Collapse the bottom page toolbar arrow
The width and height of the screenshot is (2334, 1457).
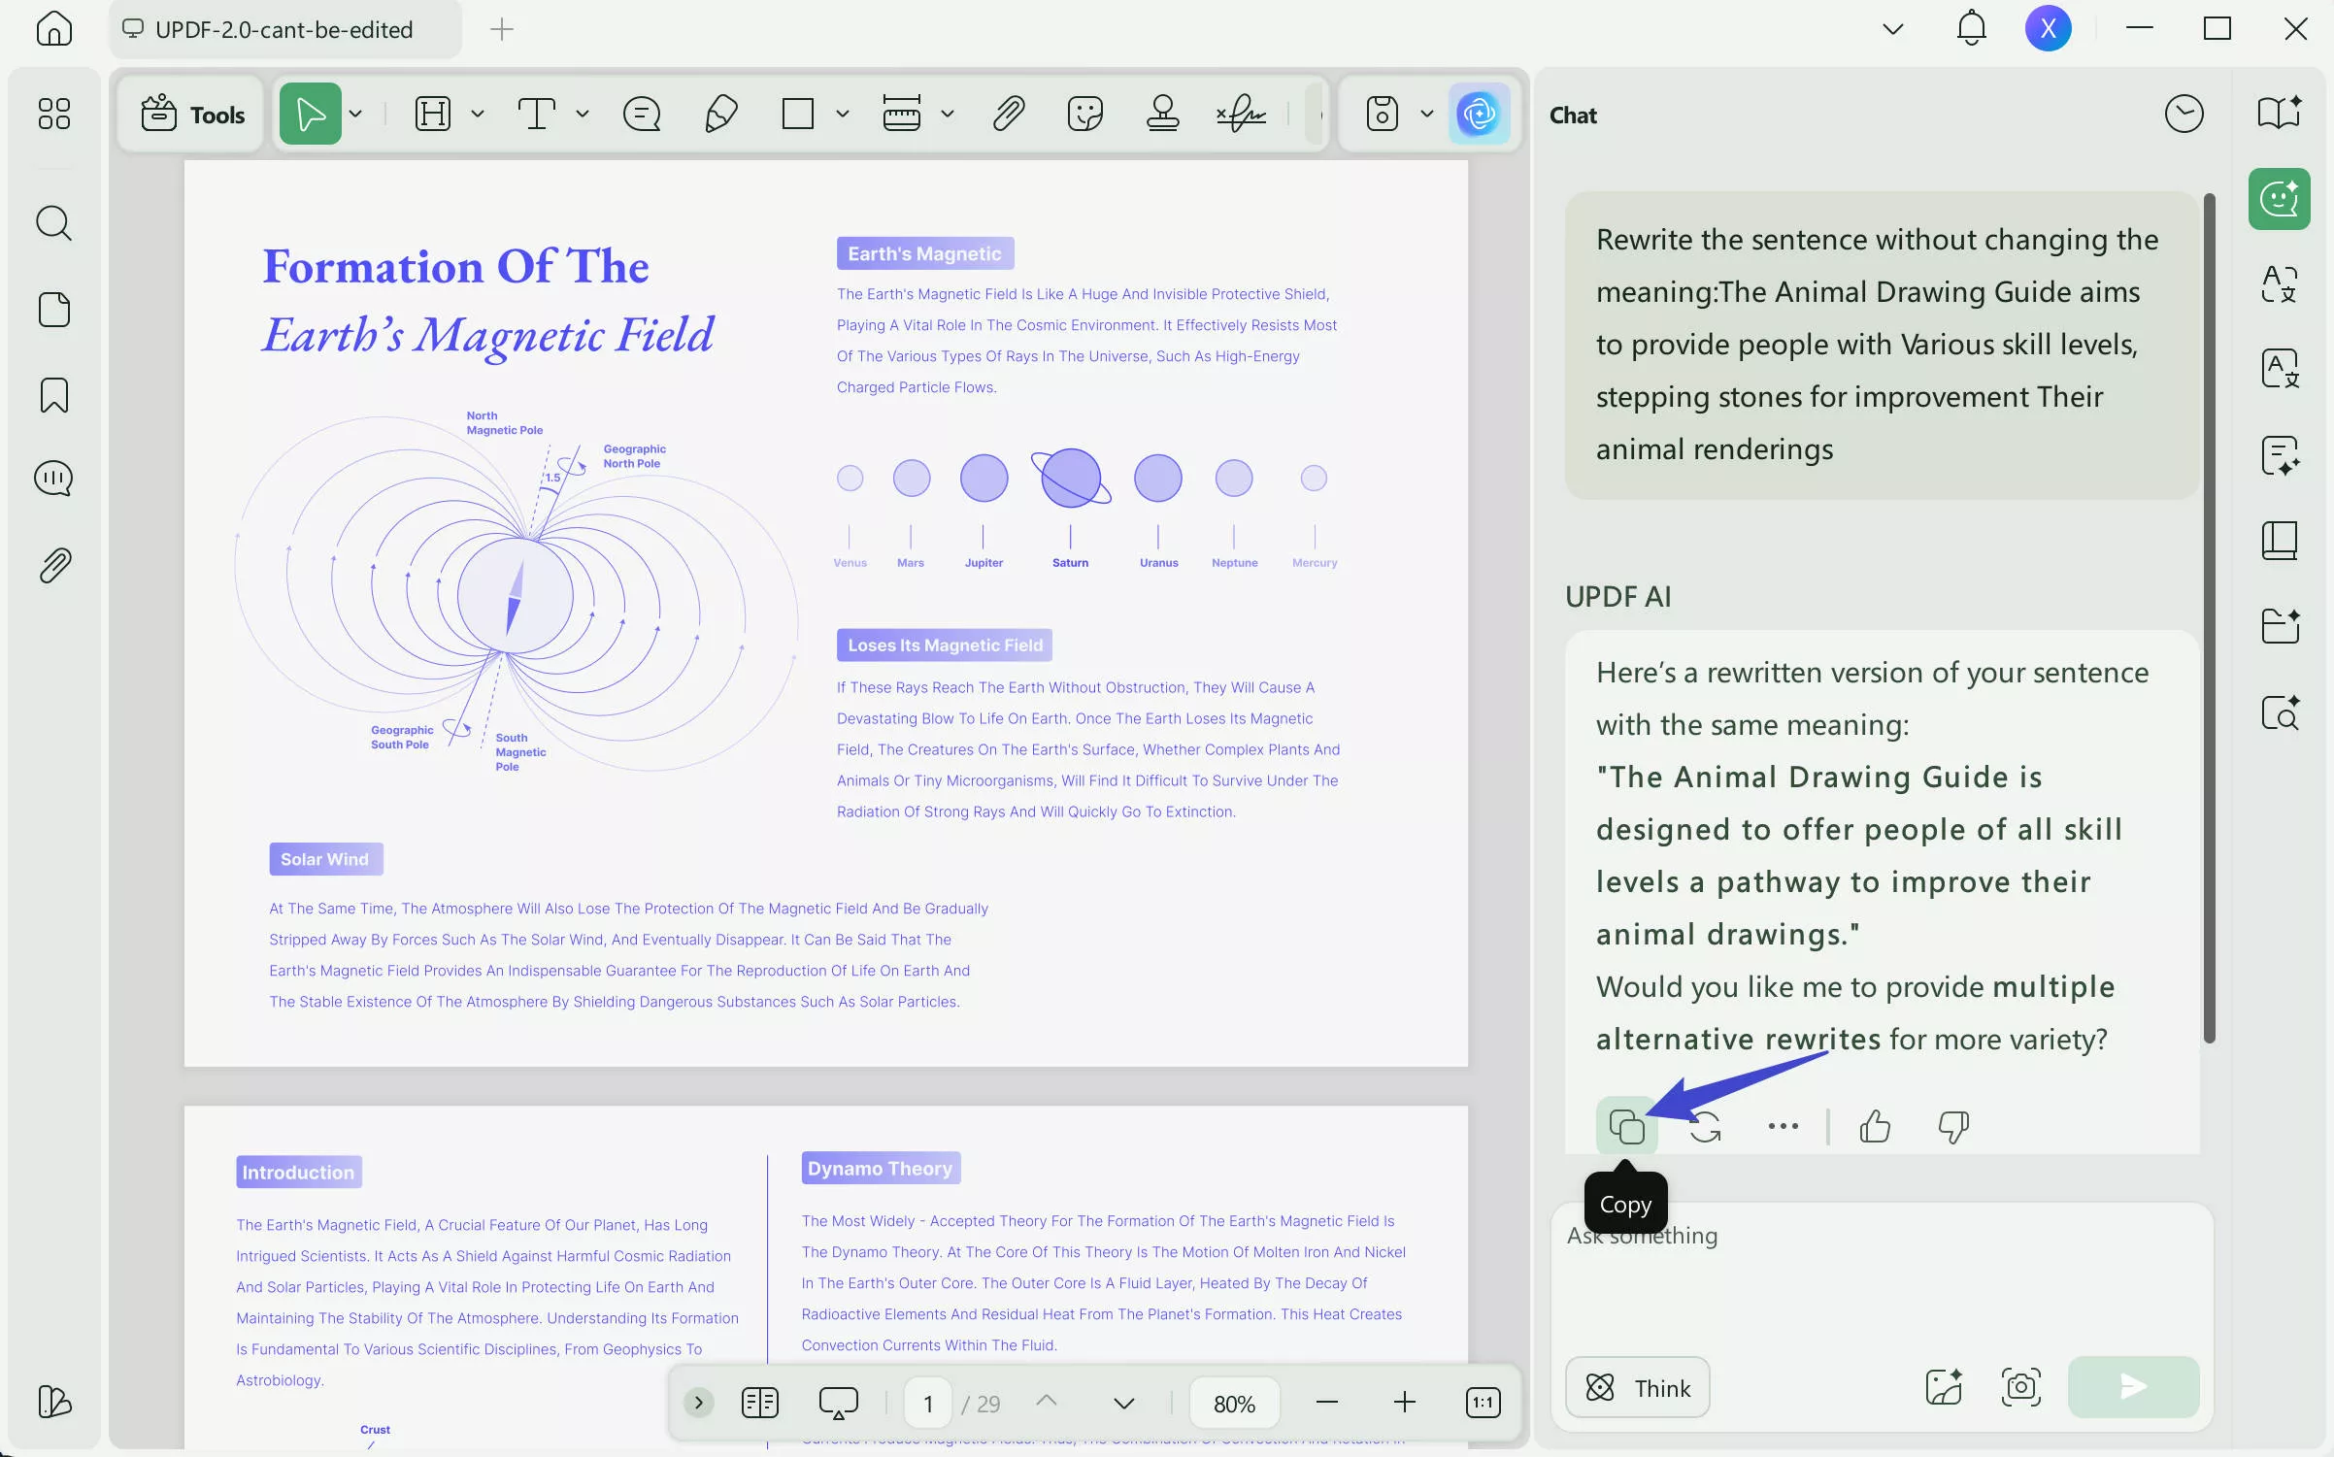pyautogui.click(x=698, y=1403)
